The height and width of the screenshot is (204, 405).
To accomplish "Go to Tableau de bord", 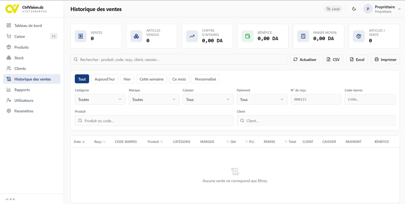I will [32, 25].
